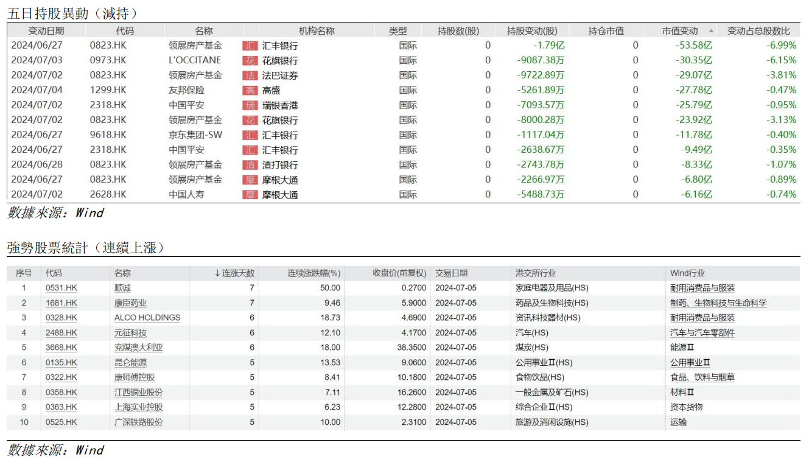Click the 元征科技 stock name link
Viewport: 809px width, 462px height.
click(x=130, y=333)
